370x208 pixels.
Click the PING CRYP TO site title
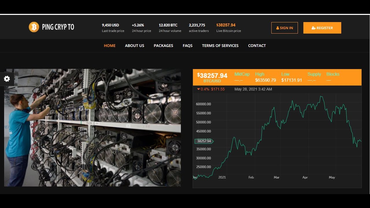coord(58,27)
